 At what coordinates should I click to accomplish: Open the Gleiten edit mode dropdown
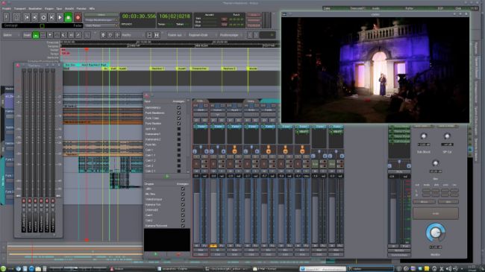pos(11,35)
